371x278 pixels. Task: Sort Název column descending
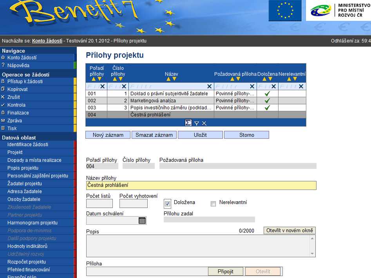tap(174, 79)
